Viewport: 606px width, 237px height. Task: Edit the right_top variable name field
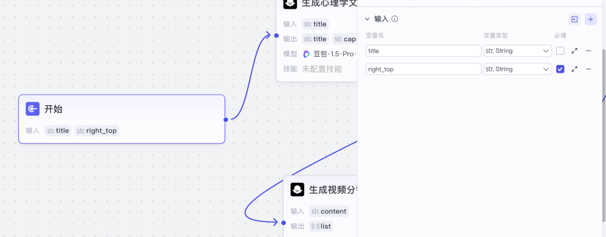click(423, 69)
